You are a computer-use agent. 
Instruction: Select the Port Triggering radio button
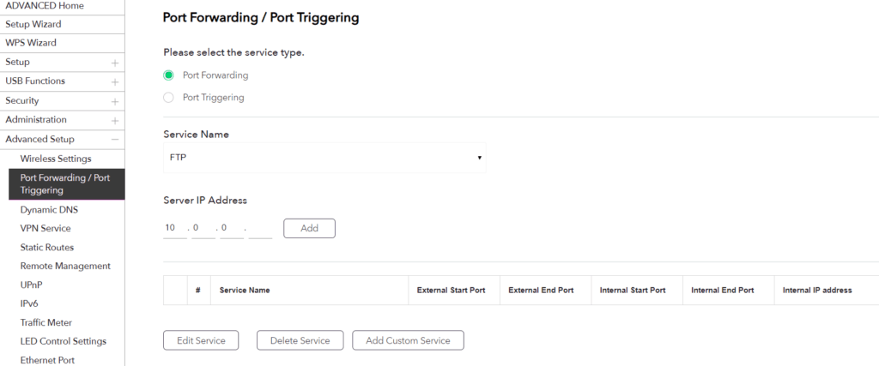click(x=169, y=98)
